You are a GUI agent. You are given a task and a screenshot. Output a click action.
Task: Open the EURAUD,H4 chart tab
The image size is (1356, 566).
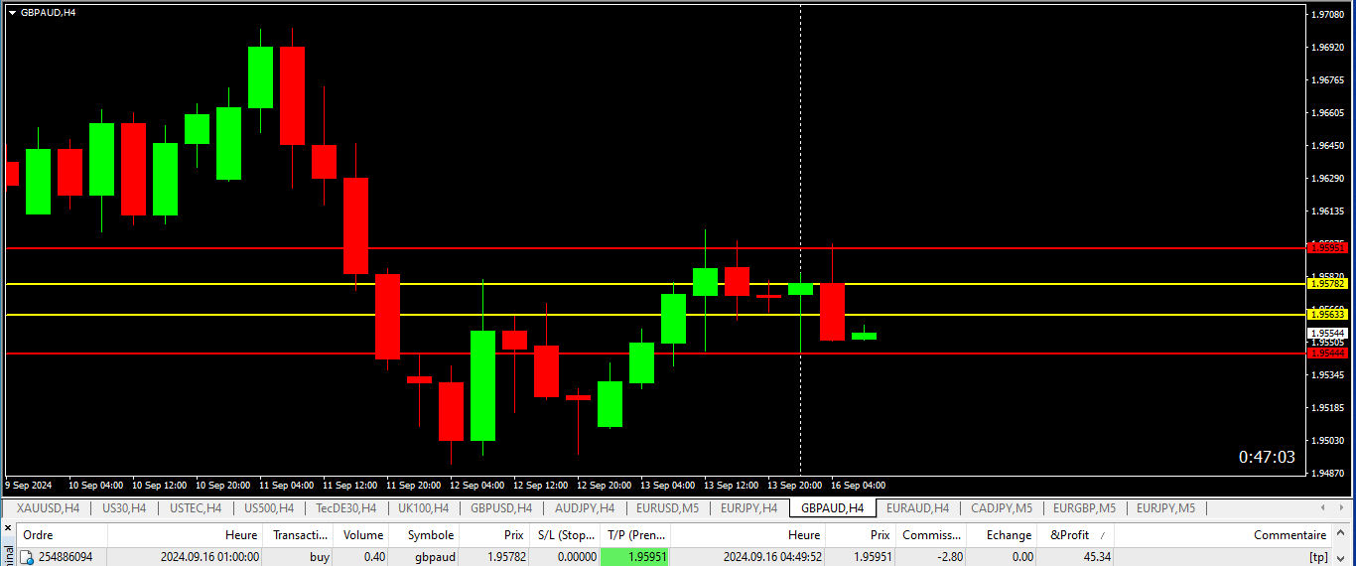pos(917,508)
